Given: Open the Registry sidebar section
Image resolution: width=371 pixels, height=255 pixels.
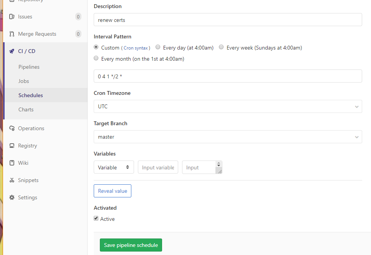Looking at the screenshot, I should click(x=27, y=146).
